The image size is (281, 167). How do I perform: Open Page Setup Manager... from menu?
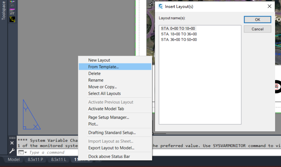click(x=115, y=117)
